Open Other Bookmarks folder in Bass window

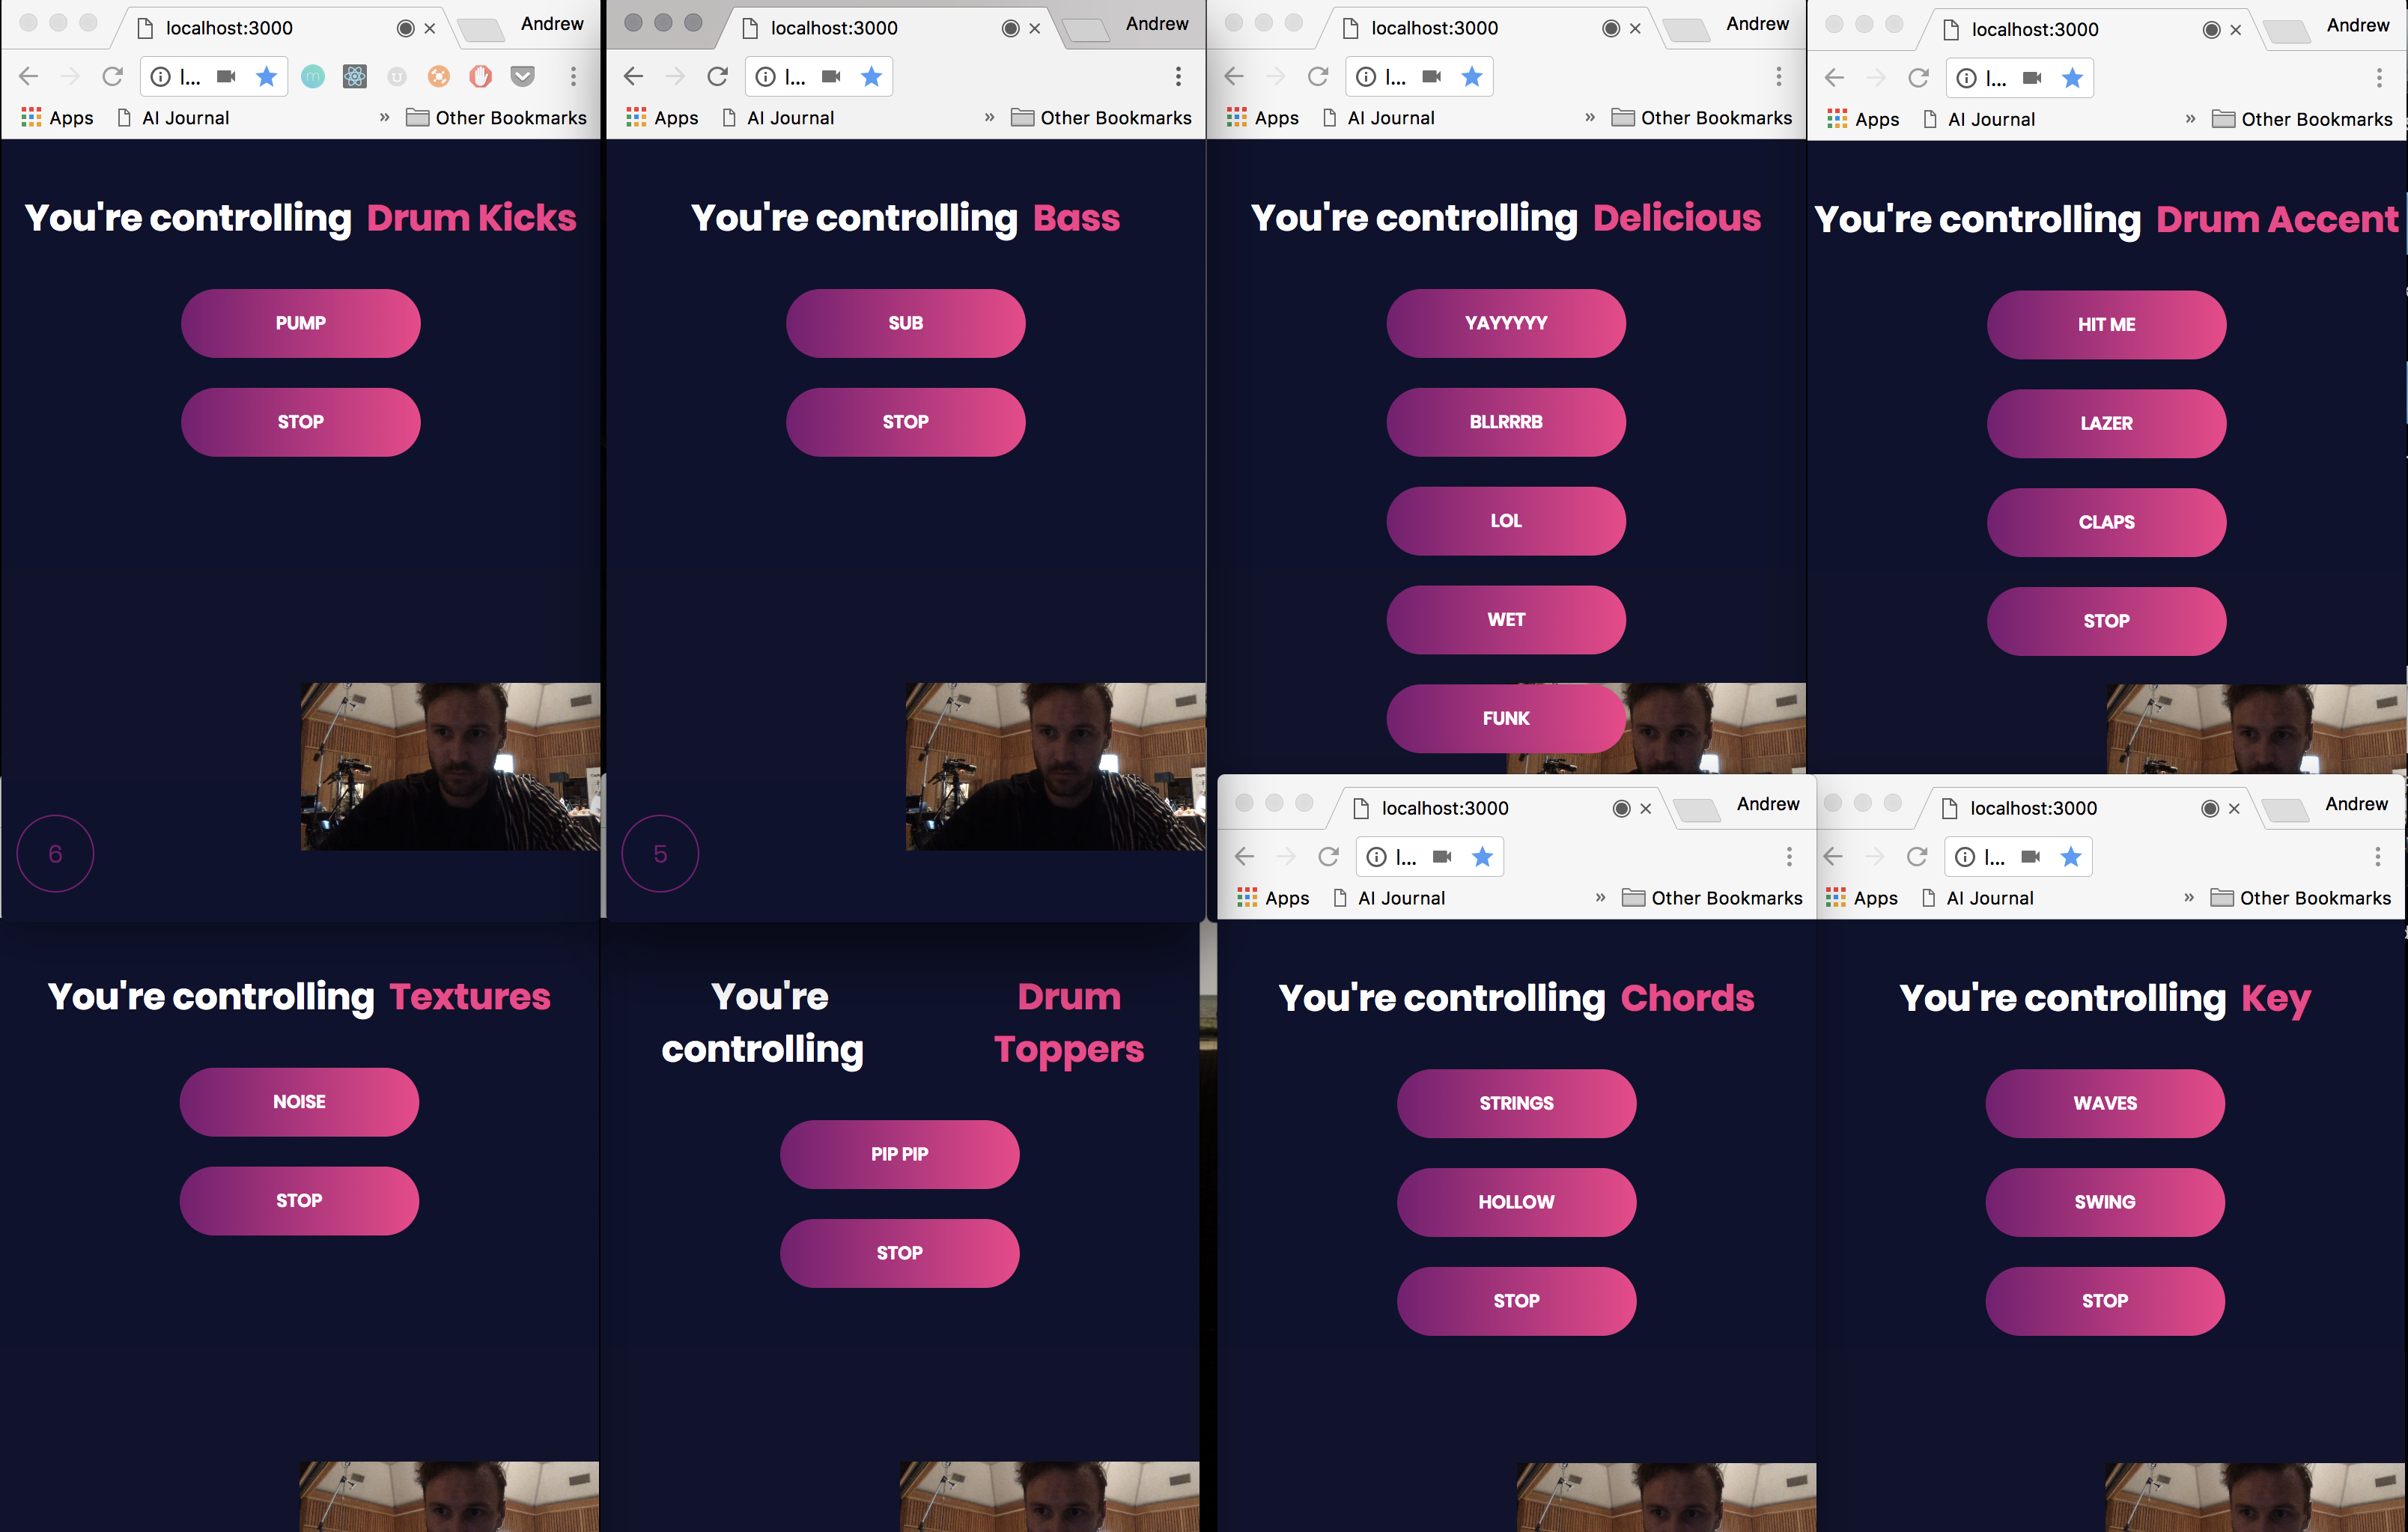point(1101,118)
